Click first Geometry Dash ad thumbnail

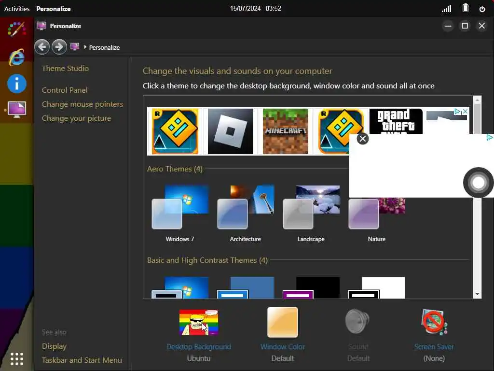pyautogui.click(x=175, y=131)
